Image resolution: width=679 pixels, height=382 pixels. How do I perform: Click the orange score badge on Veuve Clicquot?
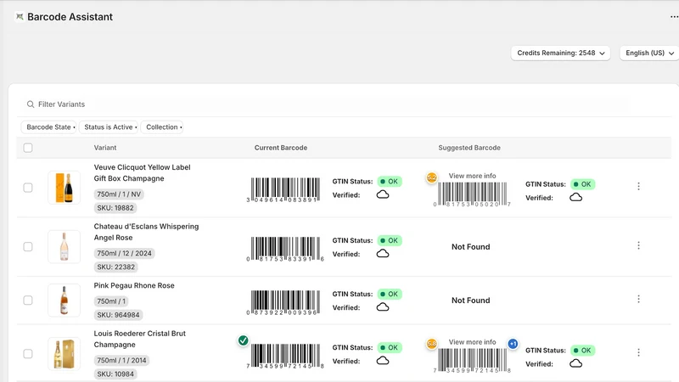click(x=432, y=177)
